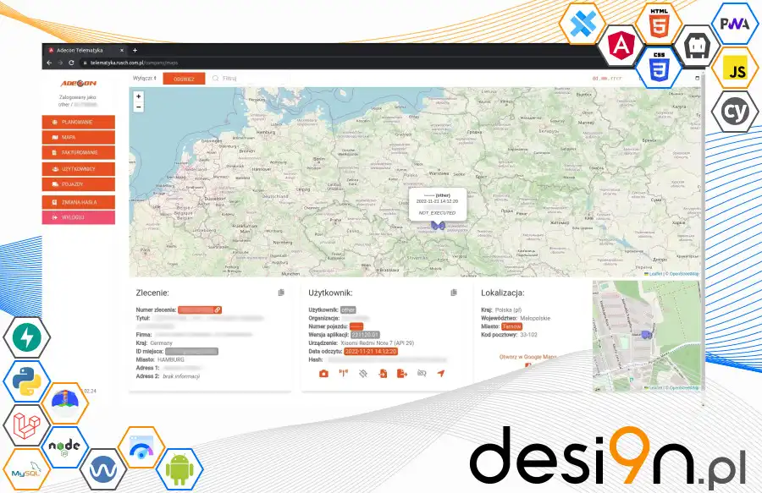Viewport: 762px width, 493px height.
Task: Click the camera icon in Użytkownik panel
Action: click(323, 375)
